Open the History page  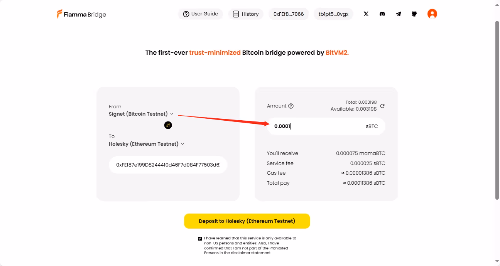click(246, 14)
